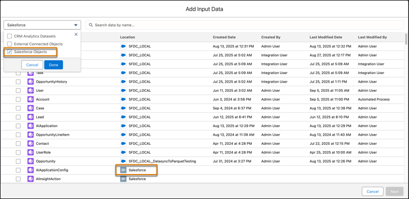Click the Contact object icon
Viewport: 409px width, 199px height.
point(31,143)
